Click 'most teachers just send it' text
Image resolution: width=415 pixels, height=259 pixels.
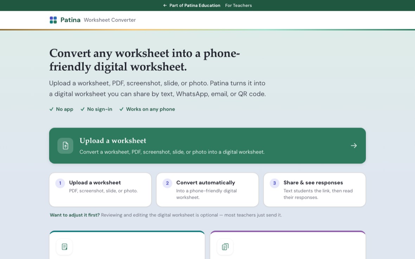tap(253, 215)
